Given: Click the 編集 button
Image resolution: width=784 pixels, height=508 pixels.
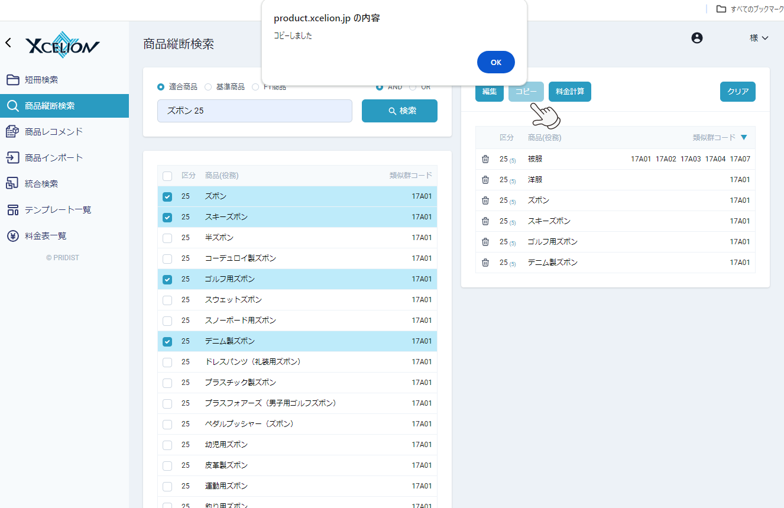Looking at the screenshot, I should [490, 92].
